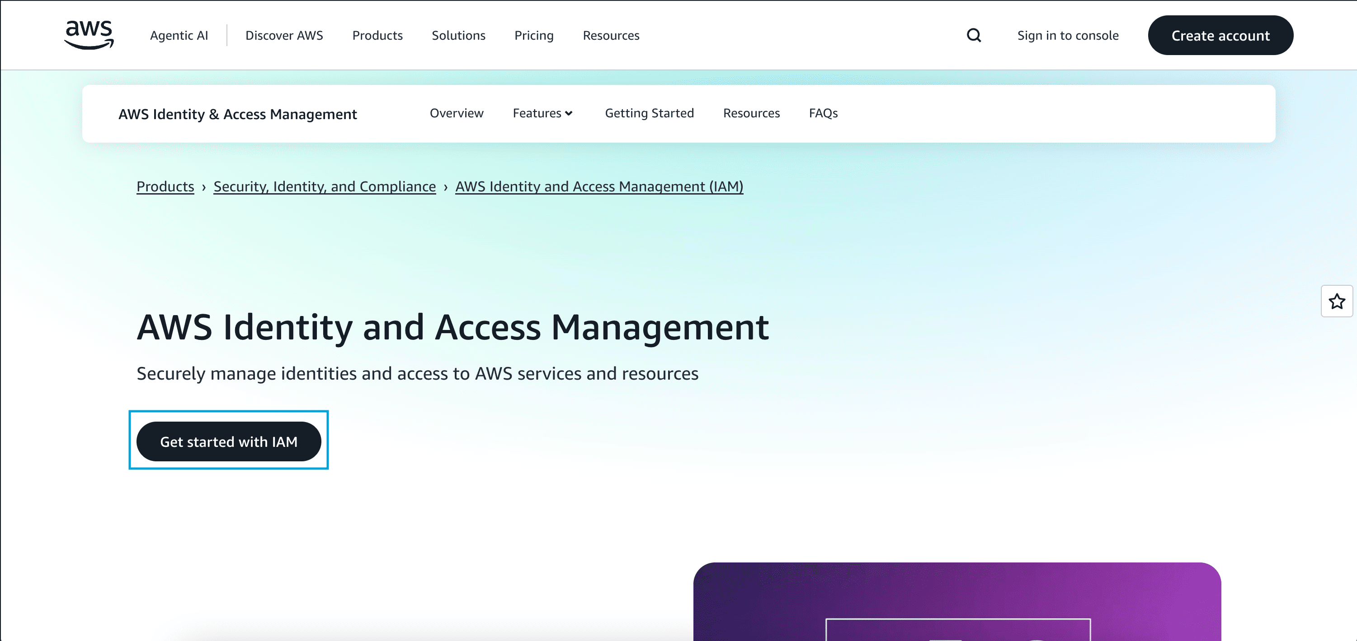Open Security, Identity, and Compliance breadcrumb

coord(325,186)
